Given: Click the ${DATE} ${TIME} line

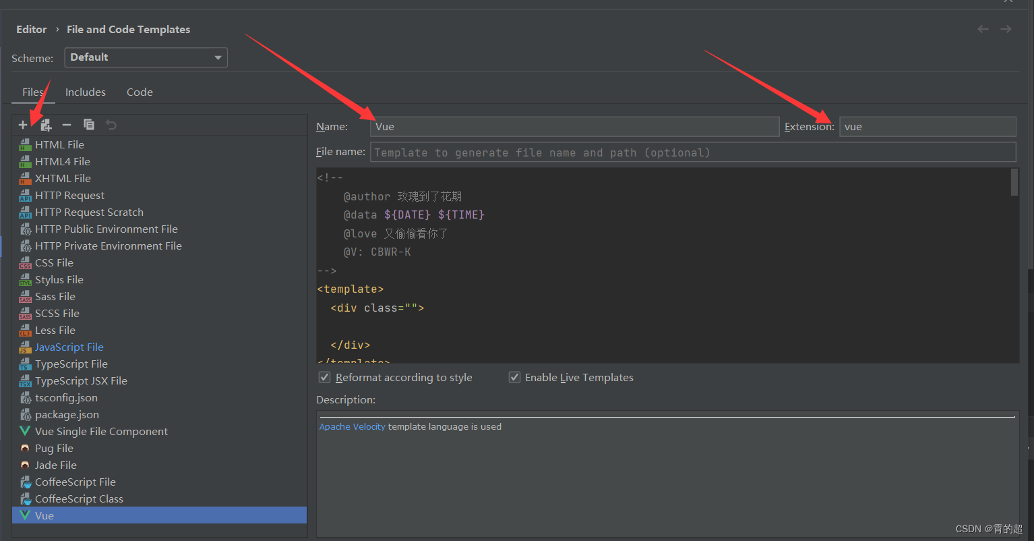Looking at the screenshot, I should coord(434,215).
